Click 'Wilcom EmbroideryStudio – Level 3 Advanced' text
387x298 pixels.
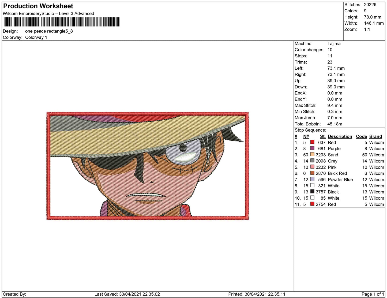pyautogui.click(x=48, y=13)
